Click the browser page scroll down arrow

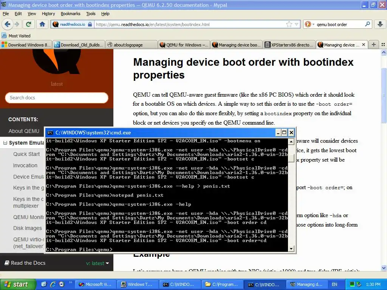click(384, 268)
